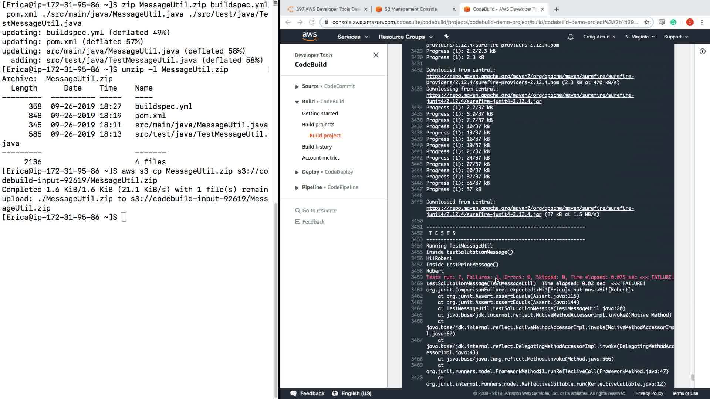The height and width of the screenshot is (399, 710).
Task: Close the Developer Tools sidebar
Action: [376, 55]
